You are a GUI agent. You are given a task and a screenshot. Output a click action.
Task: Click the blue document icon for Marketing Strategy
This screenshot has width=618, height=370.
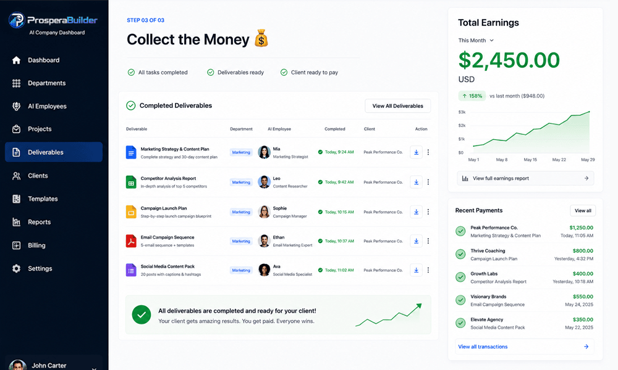pos(131,152)
